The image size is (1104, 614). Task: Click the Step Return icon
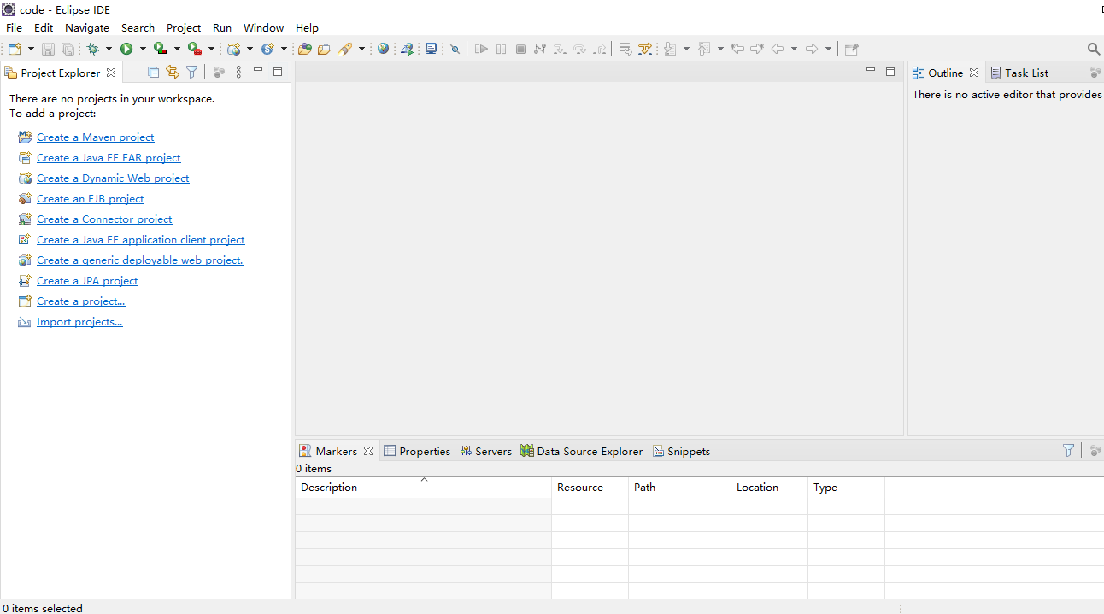point(600,49)
